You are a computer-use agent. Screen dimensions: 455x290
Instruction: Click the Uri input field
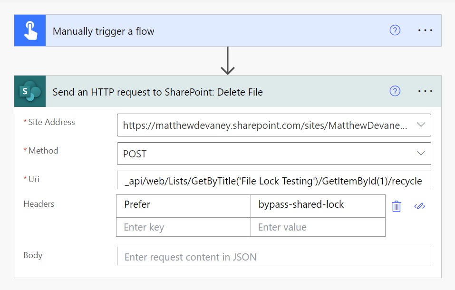[274, 180]
